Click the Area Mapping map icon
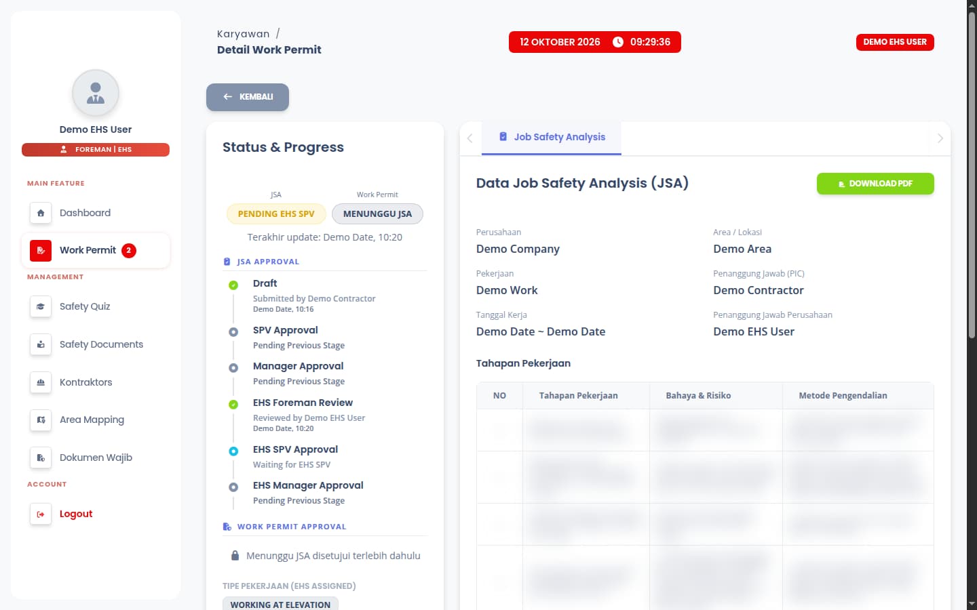The image size is (977, 610). 41,420
